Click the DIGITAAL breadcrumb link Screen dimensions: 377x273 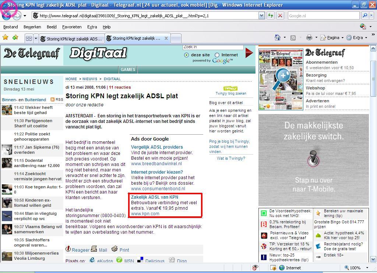pyautogui.click(x=112, y=79)
